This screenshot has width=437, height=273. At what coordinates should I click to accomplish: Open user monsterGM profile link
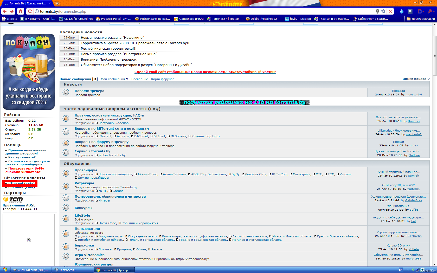pyautogui.click(x=414, y=95)
